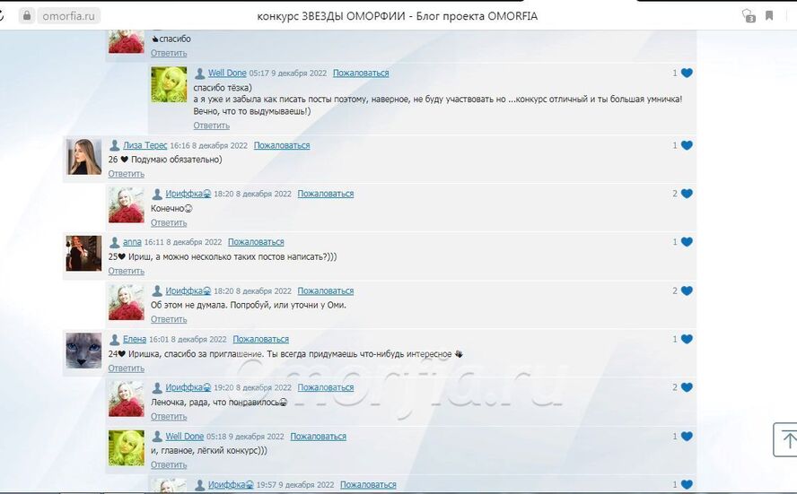The image size is (797, 494).
Task: Like Лиза Терес's comment with the heart
Action: (x=687, y=145)
